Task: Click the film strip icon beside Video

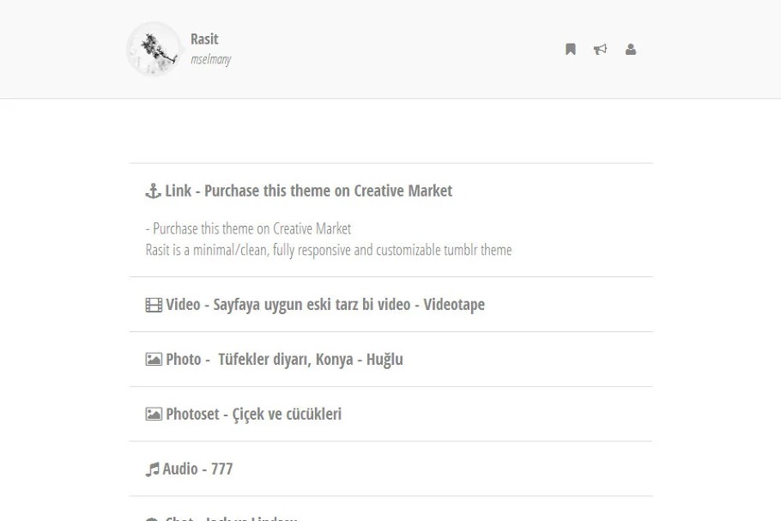Action: coord(154,305)
